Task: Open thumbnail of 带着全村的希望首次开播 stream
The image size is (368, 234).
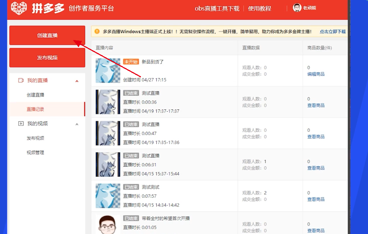Action: point(108,224)
